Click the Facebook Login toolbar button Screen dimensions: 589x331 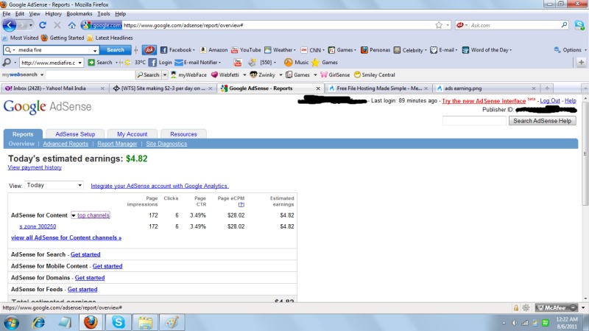pyautogui.click(x=161, y=63)
